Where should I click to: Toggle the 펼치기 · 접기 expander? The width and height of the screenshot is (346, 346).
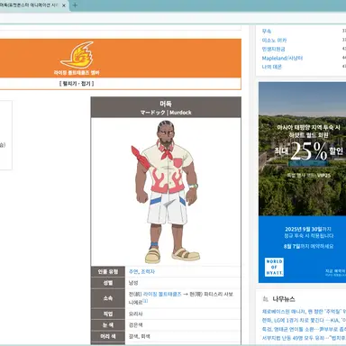click(x=77, y=84)
